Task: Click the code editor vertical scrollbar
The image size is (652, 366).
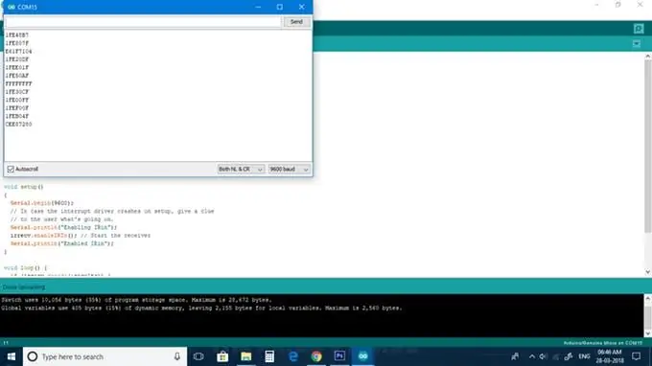Action: pos(648,146)
